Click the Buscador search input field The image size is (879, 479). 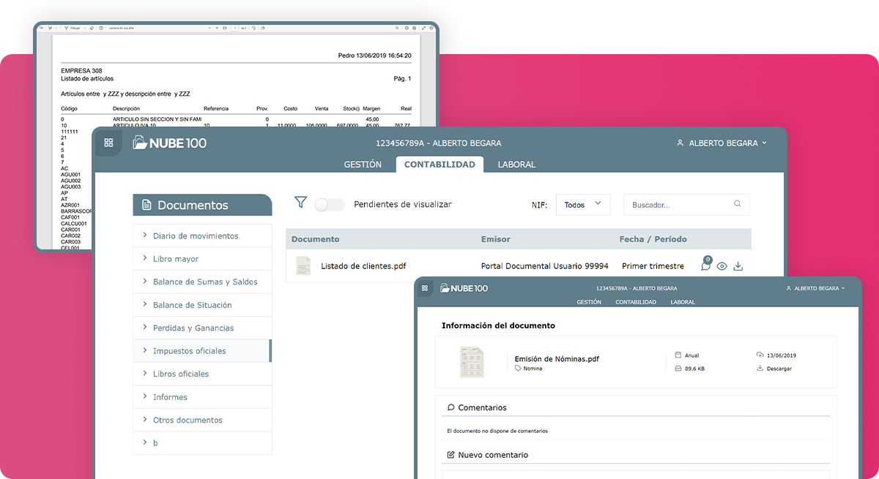[x=678, y=205]
